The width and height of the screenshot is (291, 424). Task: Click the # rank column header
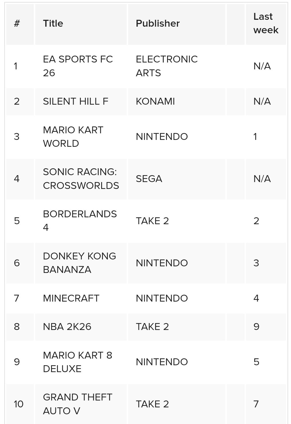17,24
